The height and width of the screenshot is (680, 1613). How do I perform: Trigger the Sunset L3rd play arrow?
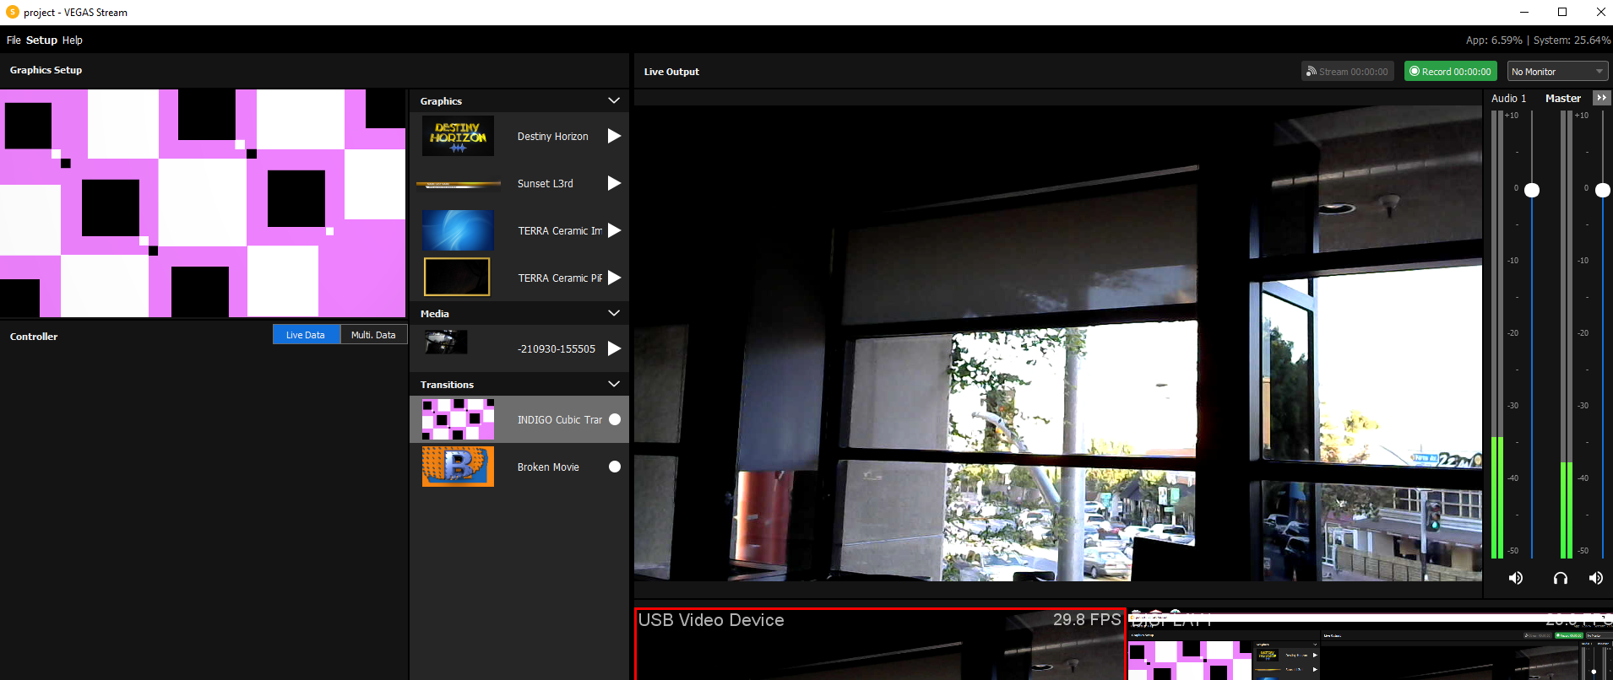614,183
